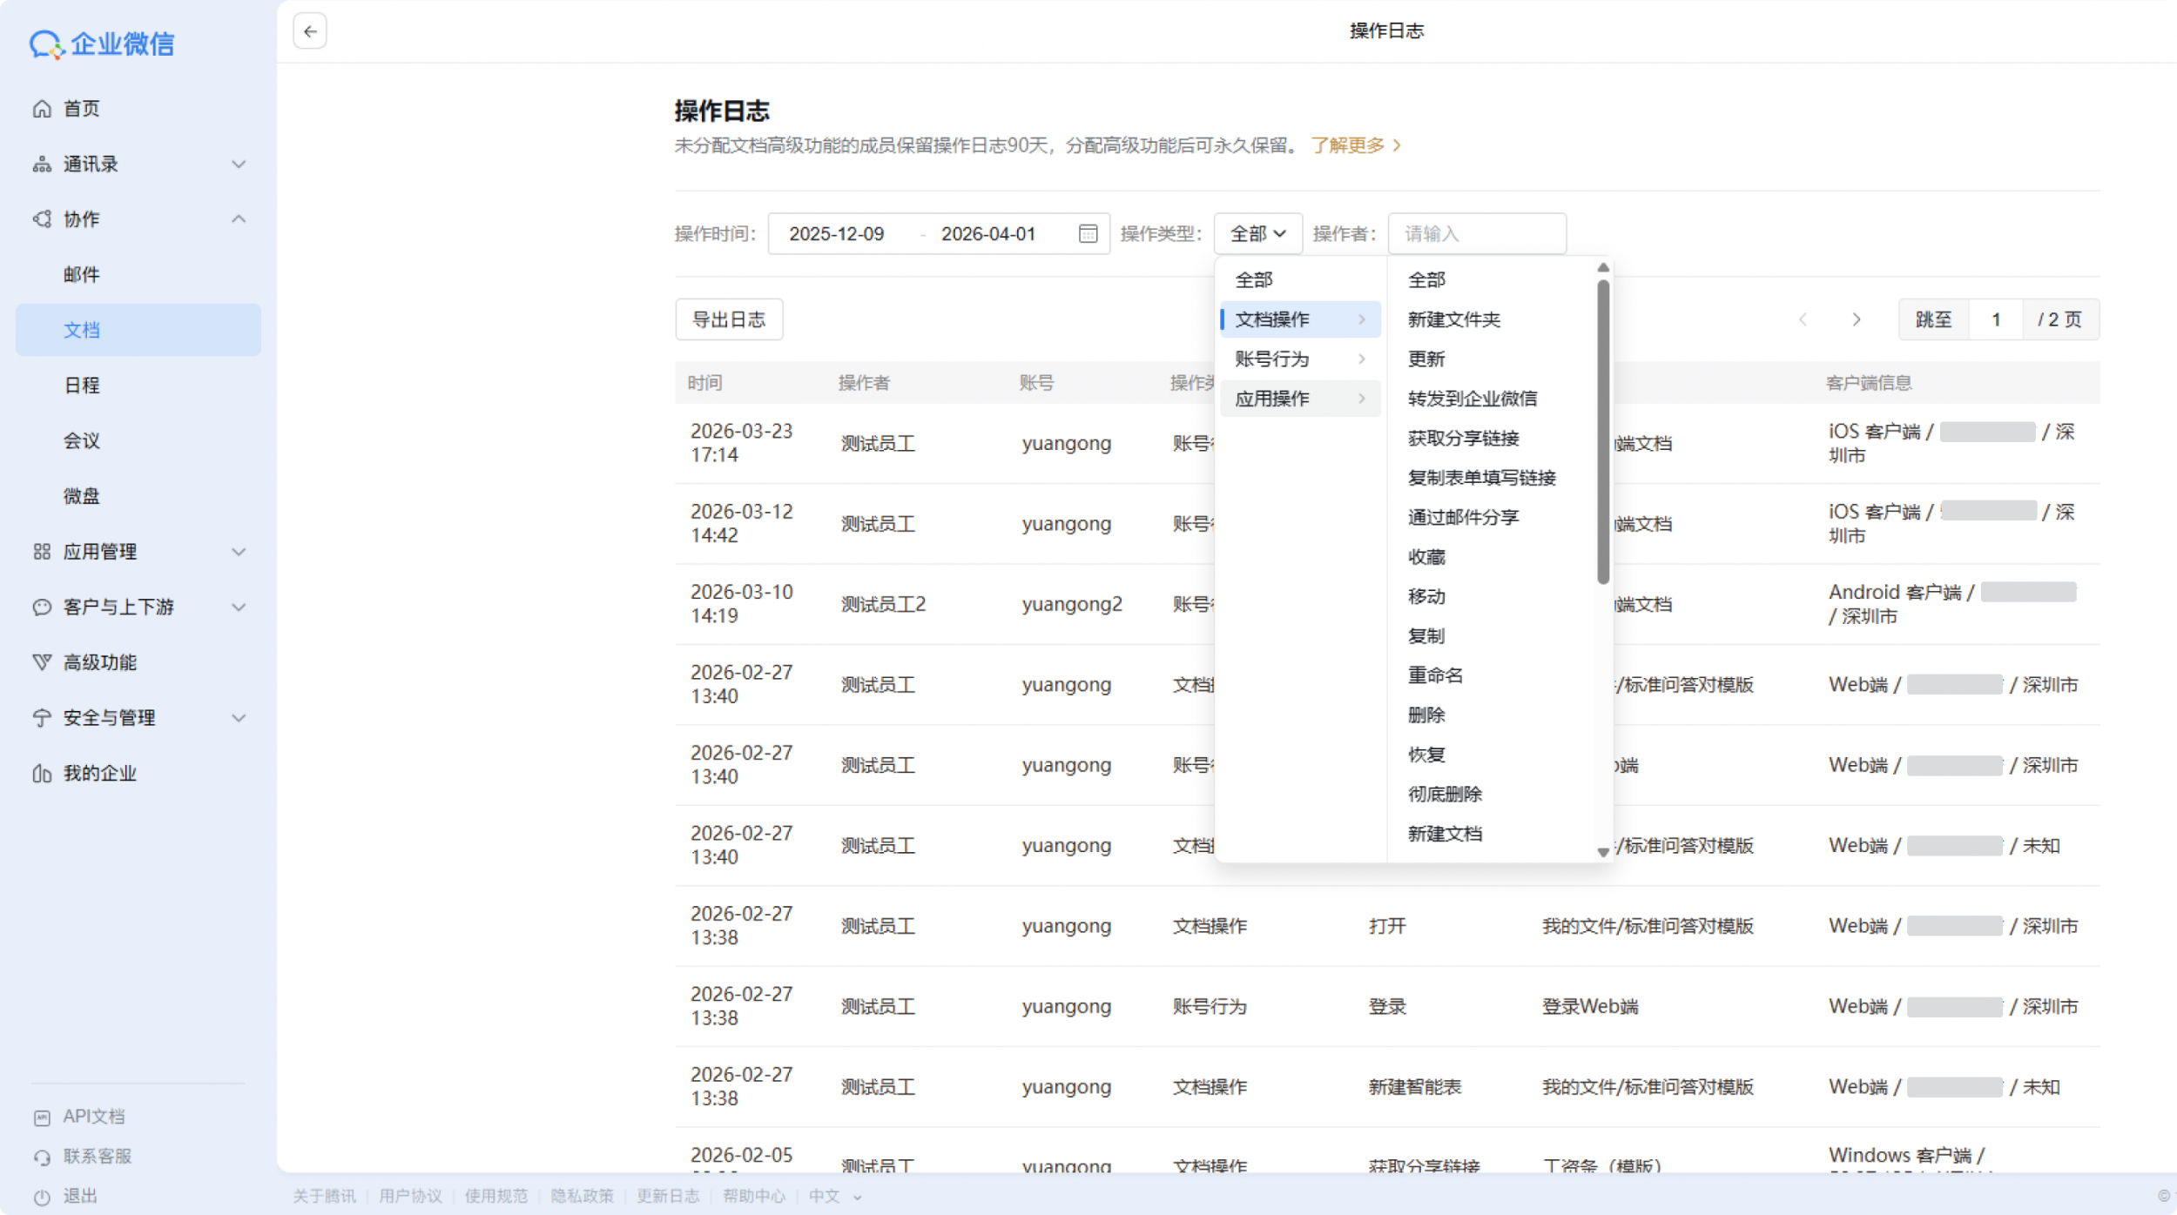
Task: Click the dropdown list scrollbar thumb
Action: 1603,433
